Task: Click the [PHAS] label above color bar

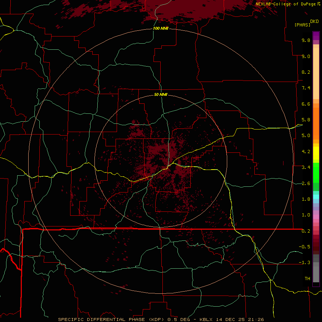Action: point(302,25)
